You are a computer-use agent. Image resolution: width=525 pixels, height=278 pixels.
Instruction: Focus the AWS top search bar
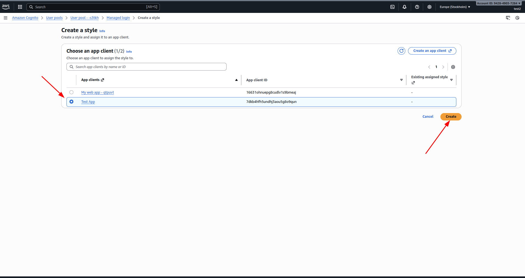(93, 7)
